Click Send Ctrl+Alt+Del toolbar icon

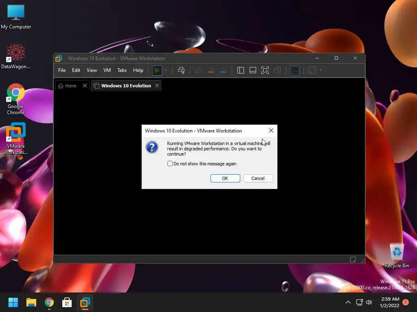[181, 70]
